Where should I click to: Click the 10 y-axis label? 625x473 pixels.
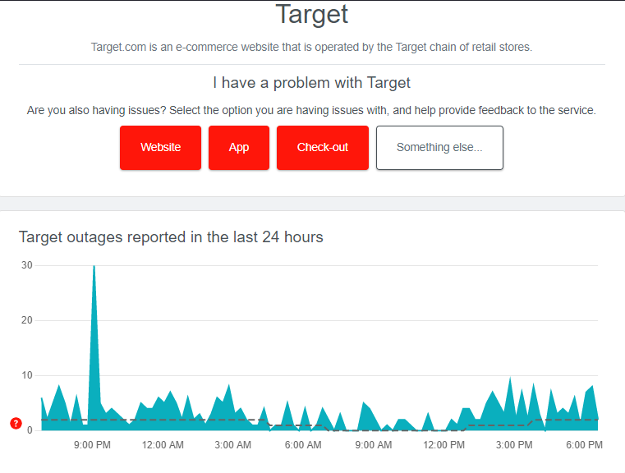click(x=27, y=375)
